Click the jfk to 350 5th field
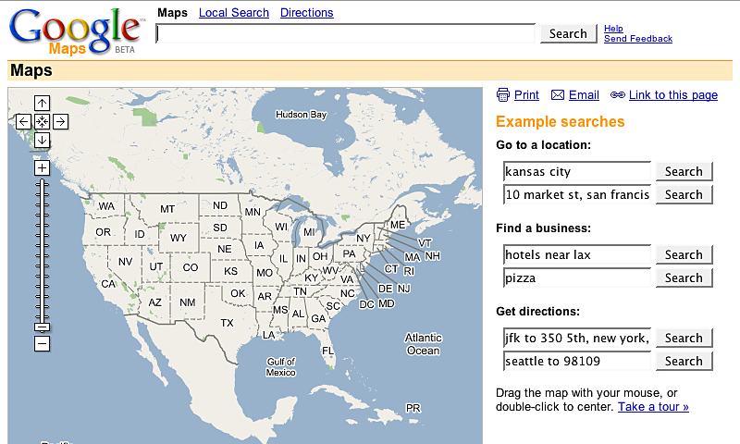740x444 pixels. coord(577,338)
